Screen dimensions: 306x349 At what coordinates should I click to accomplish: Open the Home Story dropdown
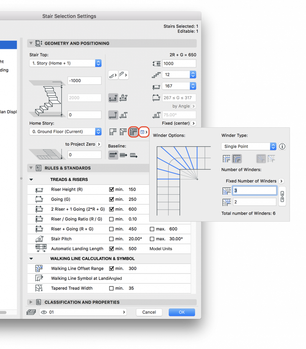click(65, 132)
